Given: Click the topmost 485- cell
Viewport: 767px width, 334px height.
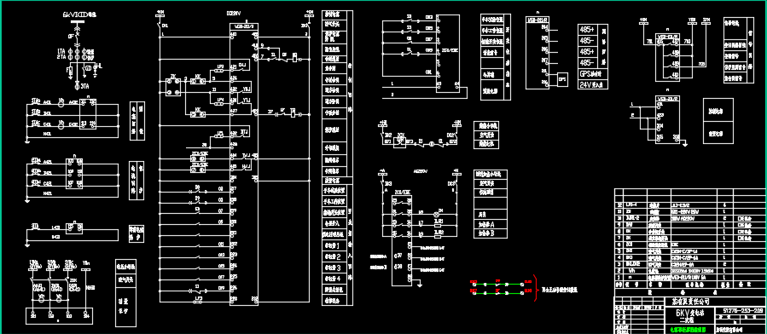Looking at the screenshot, I should tap(588, 41).
